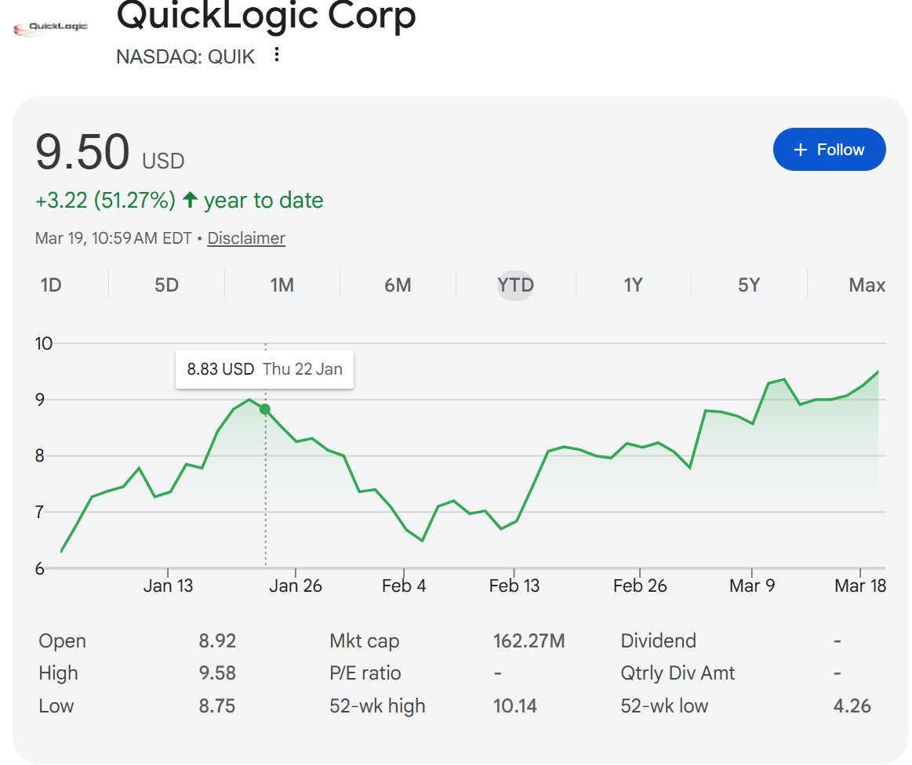The height and width of the screenshot is (765, 912).
Task: Click the 52-wk high value 10.14
Action: click(x=514, y=705)
